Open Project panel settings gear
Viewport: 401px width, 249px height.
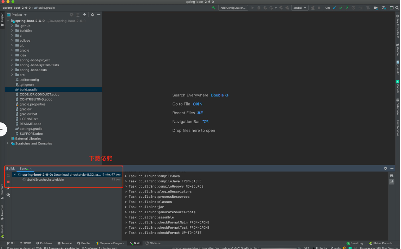(92, 15)
